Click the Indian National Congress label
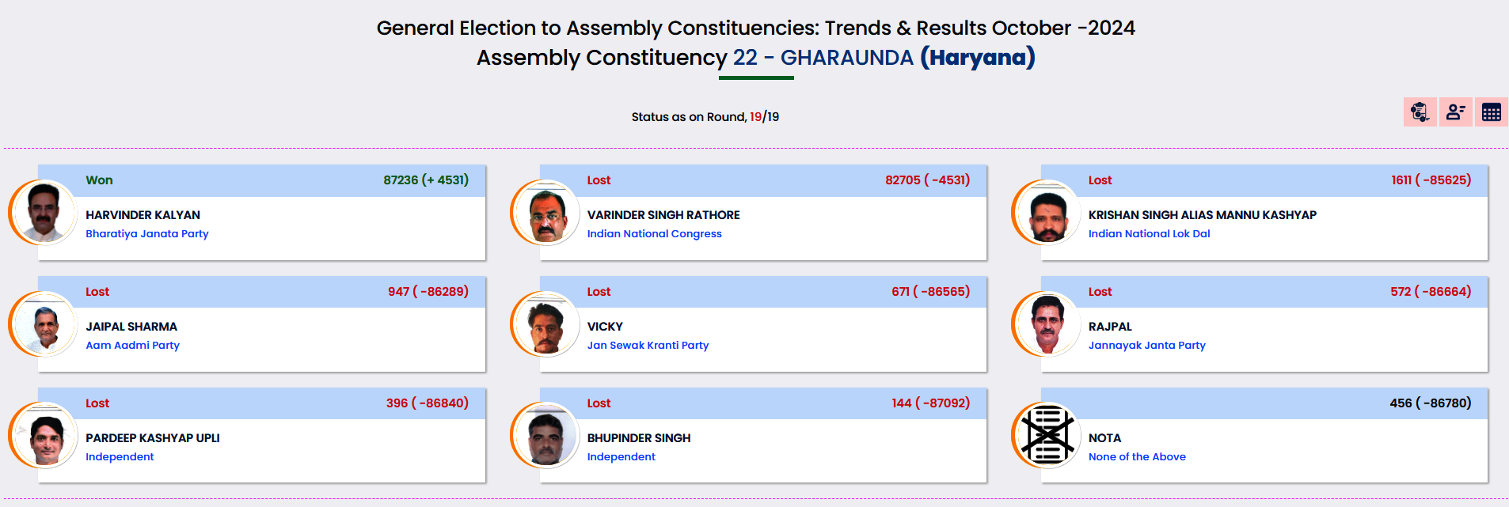 click(654, 234)
